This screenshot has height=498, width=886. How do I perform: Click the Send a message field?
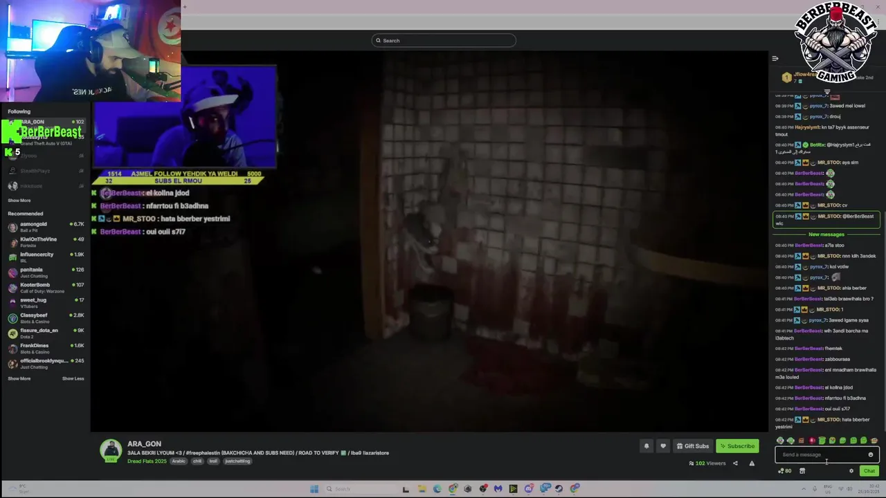pos(827,454)
